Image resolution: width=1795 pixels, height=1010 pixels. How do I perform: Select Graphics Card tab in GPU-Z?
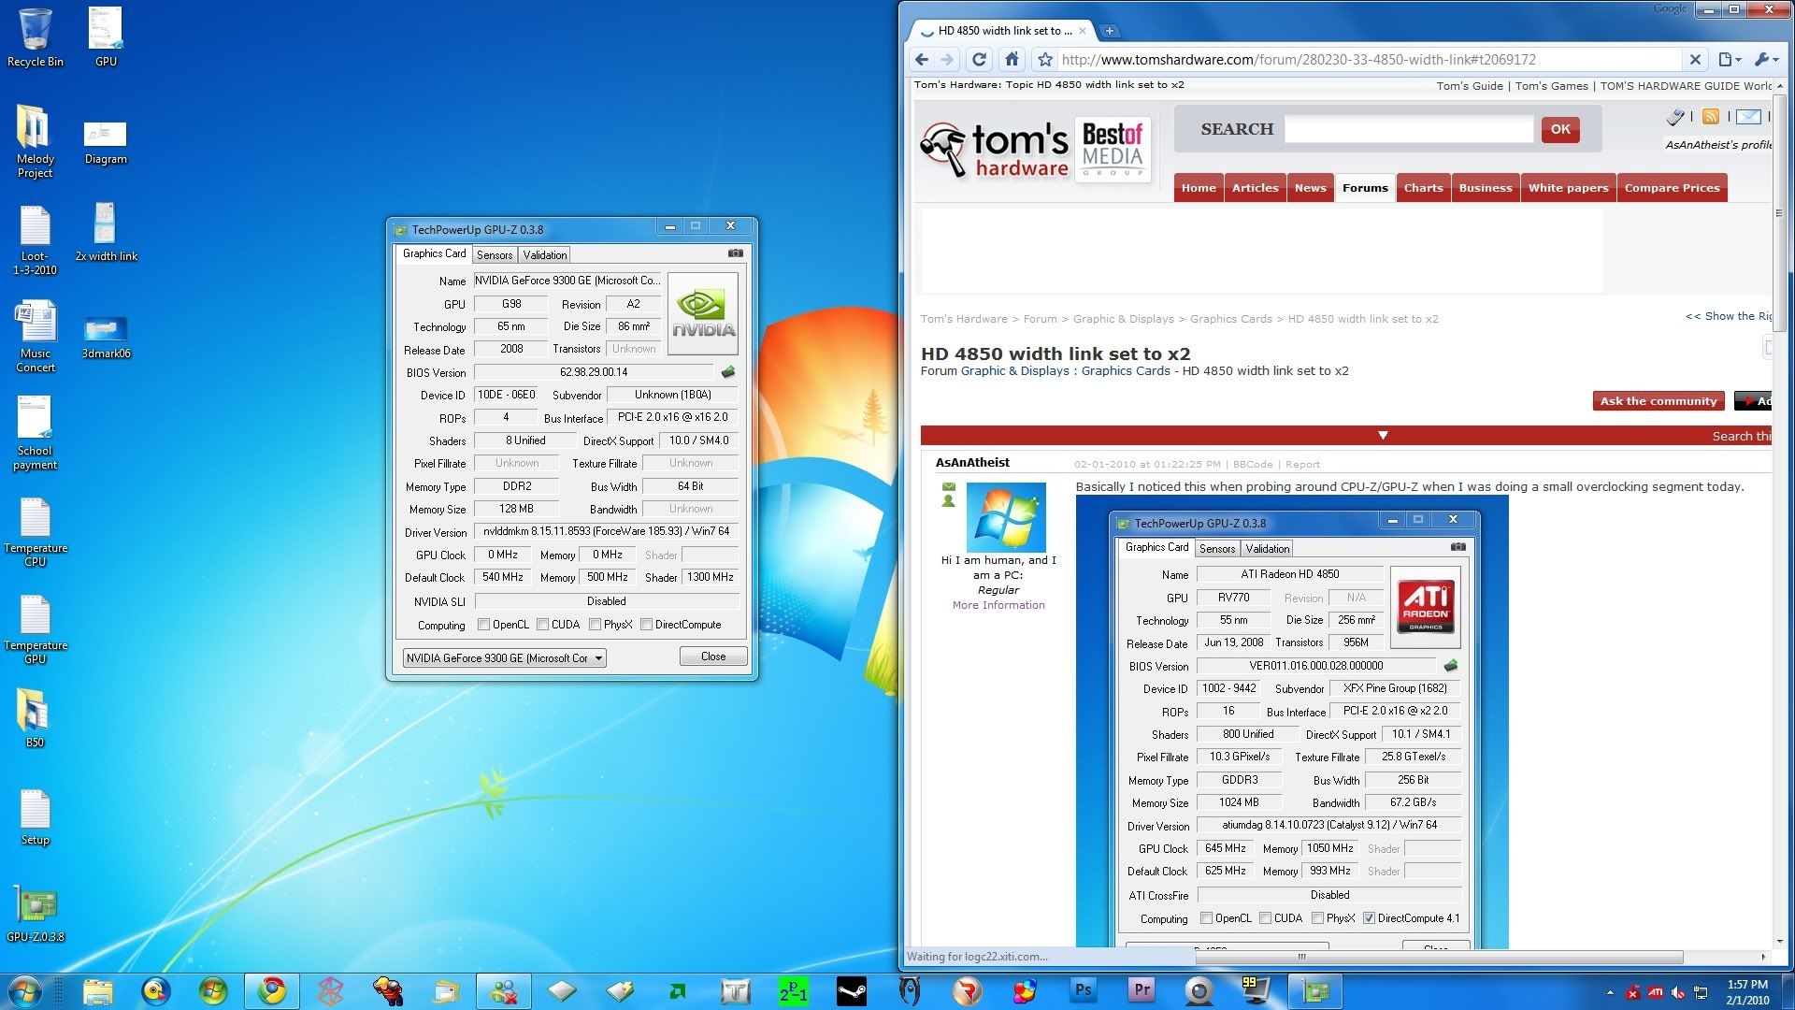[x=434, y=253]
